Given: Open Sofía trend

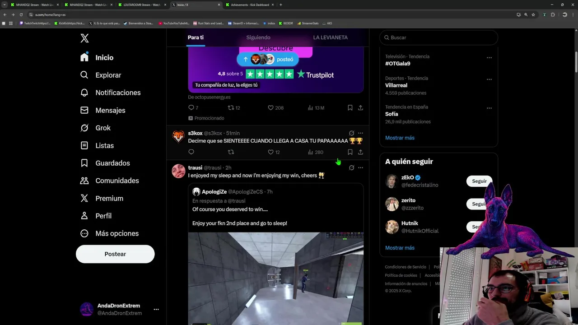Looking at the screenshot, I should 392,114.
